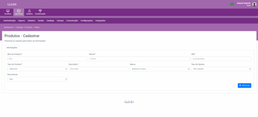The image size is (258, 117).
Task: Switch to the Informações tab
Action: point(12,48)
